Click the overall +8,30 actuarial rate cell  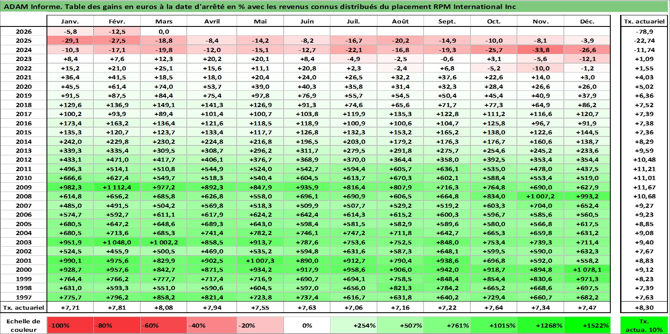tap(644, 307)
